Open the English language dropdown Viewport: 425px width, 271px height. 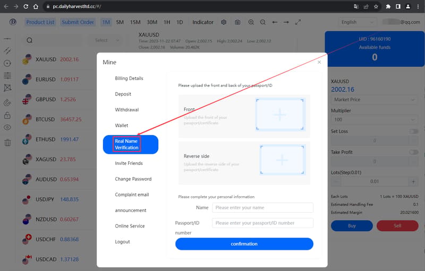tap(358, 22)
